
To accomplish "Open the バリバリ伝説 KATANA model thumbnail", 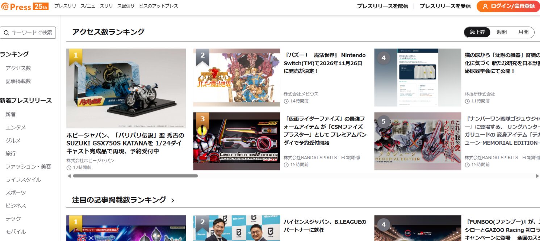I will pyautogui.click(x=126, y=88).
